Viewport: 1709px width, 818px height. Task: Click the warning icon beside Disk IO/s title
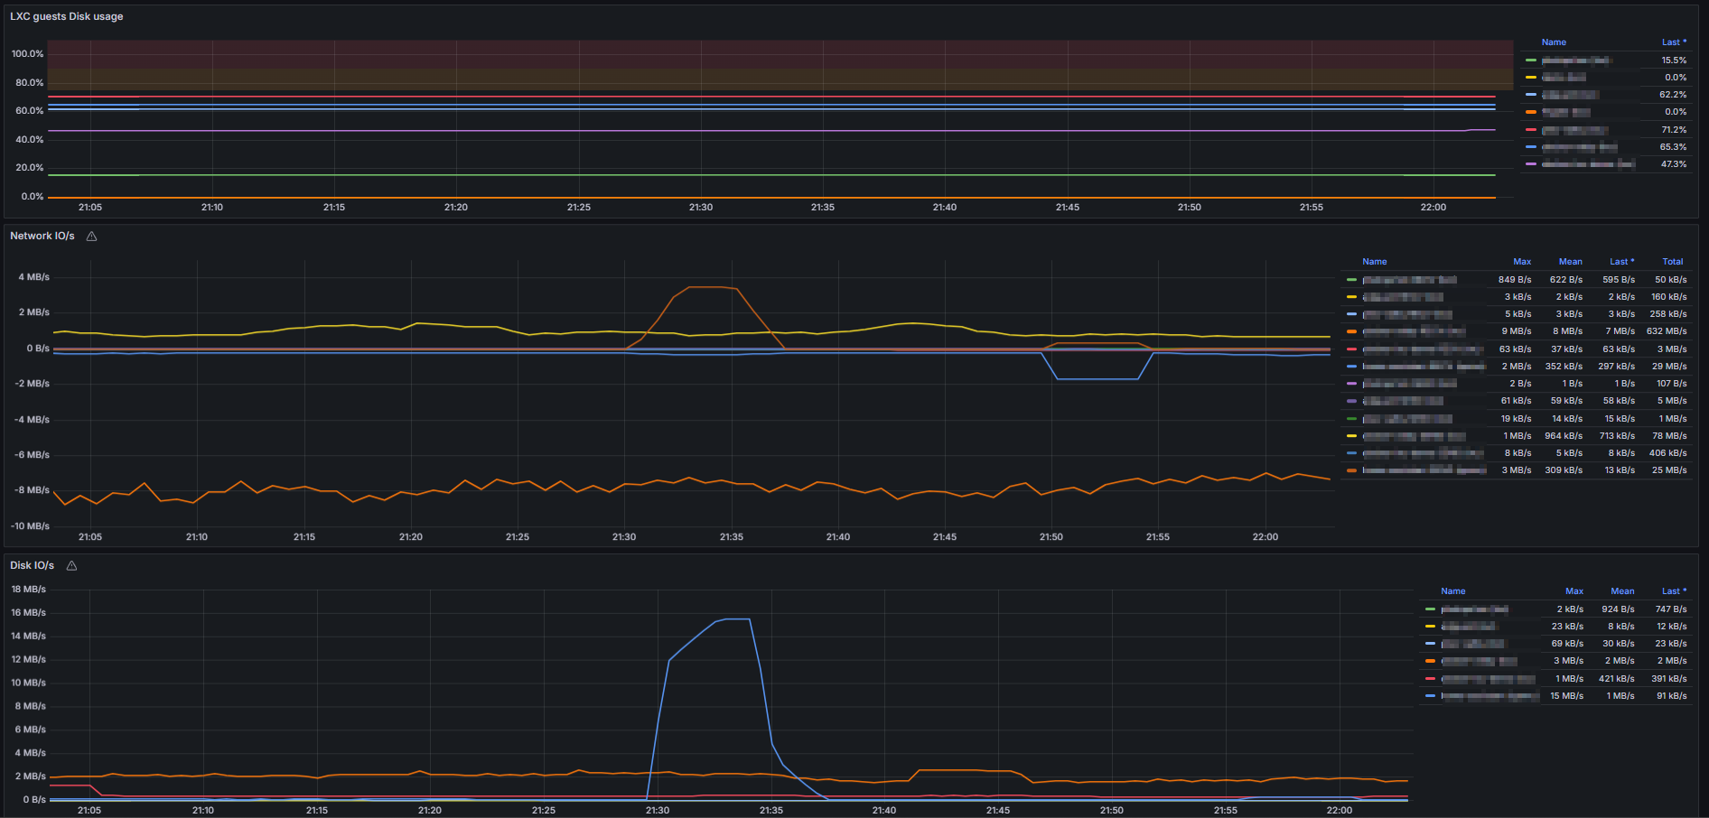(x=71, y=566)
